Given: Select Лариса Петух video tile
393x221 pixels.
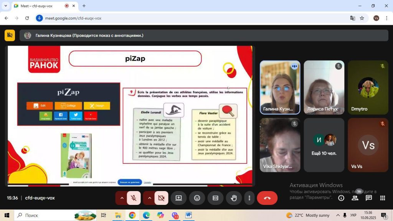Looking at the screenshot, I should (x=324, y=87).
